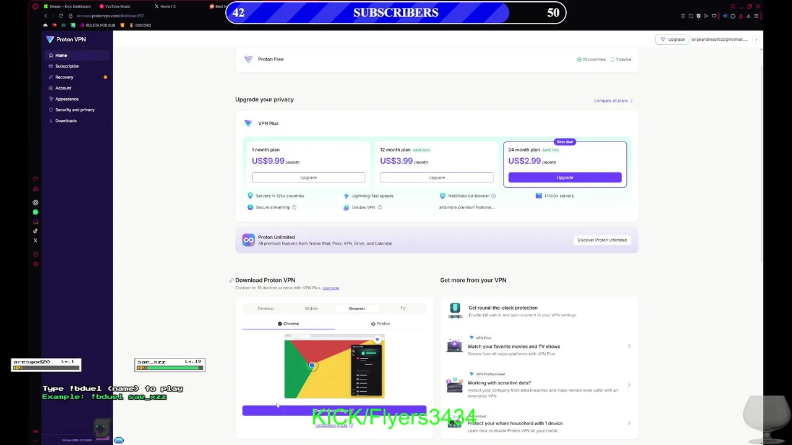Click the J user avatar button
Screen dimensions: 792x445
click(756, 39)
